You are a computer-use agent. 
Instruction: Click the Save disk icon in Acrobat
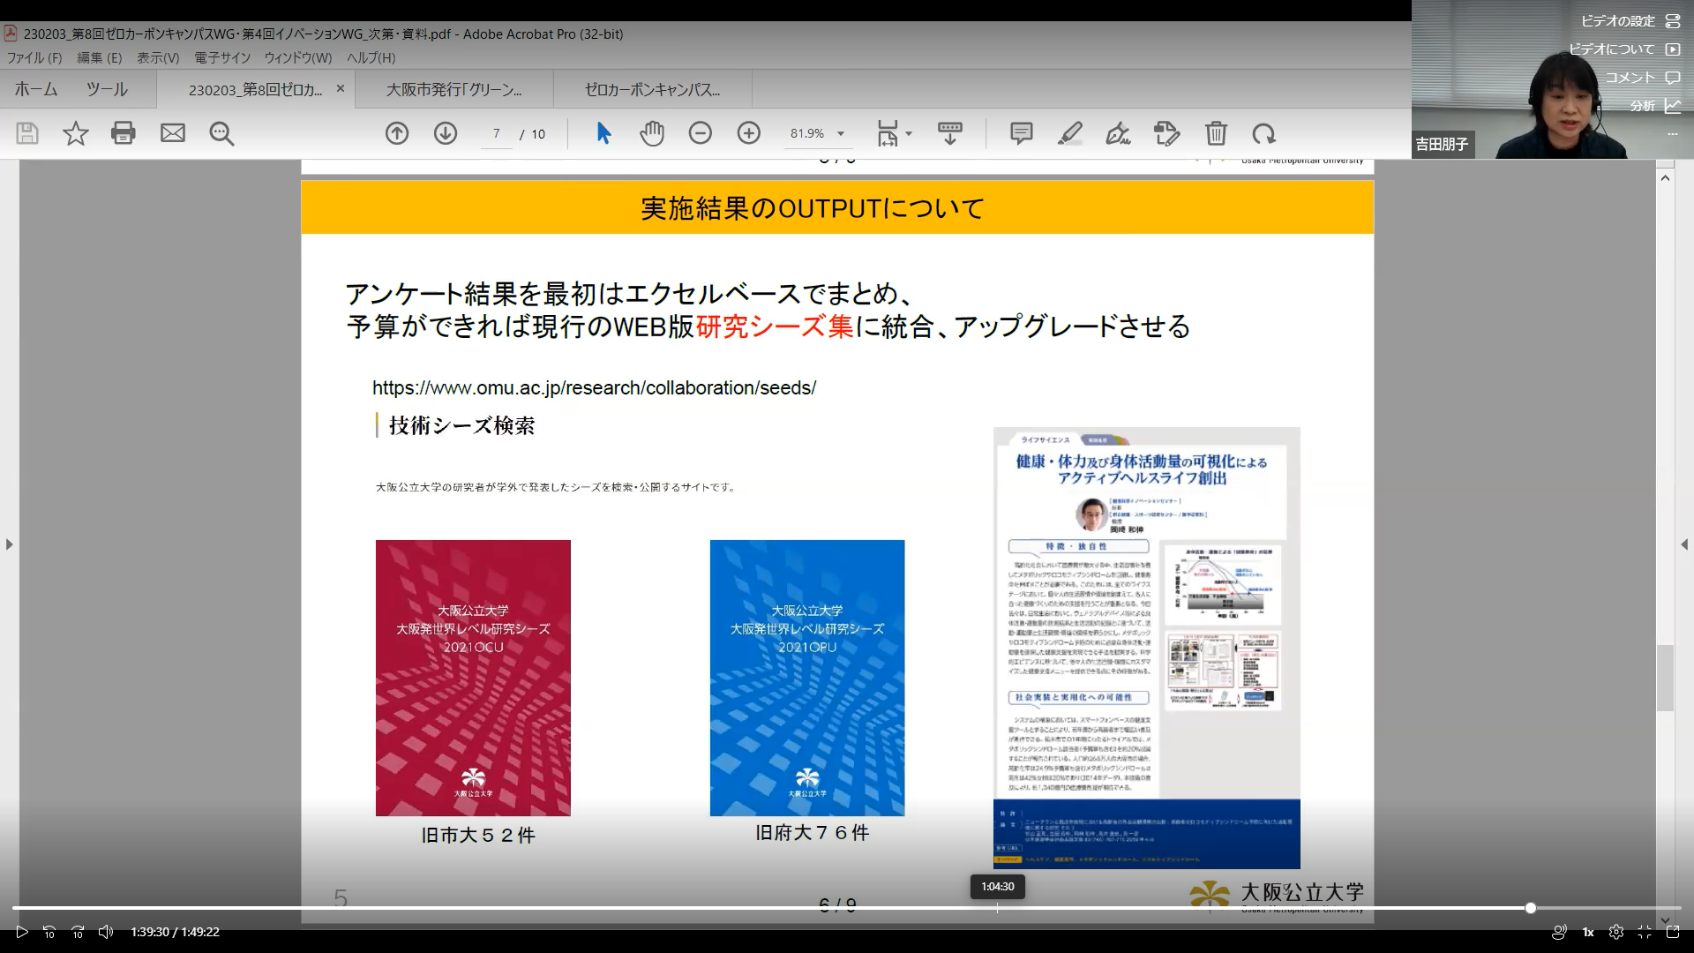tap(27, 133)
